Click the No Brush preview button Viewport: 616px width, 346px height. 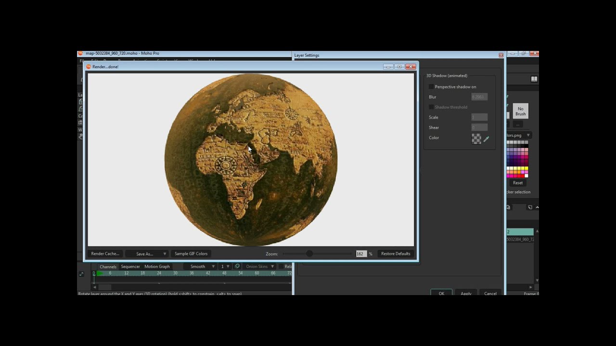[x=520, y=111]
